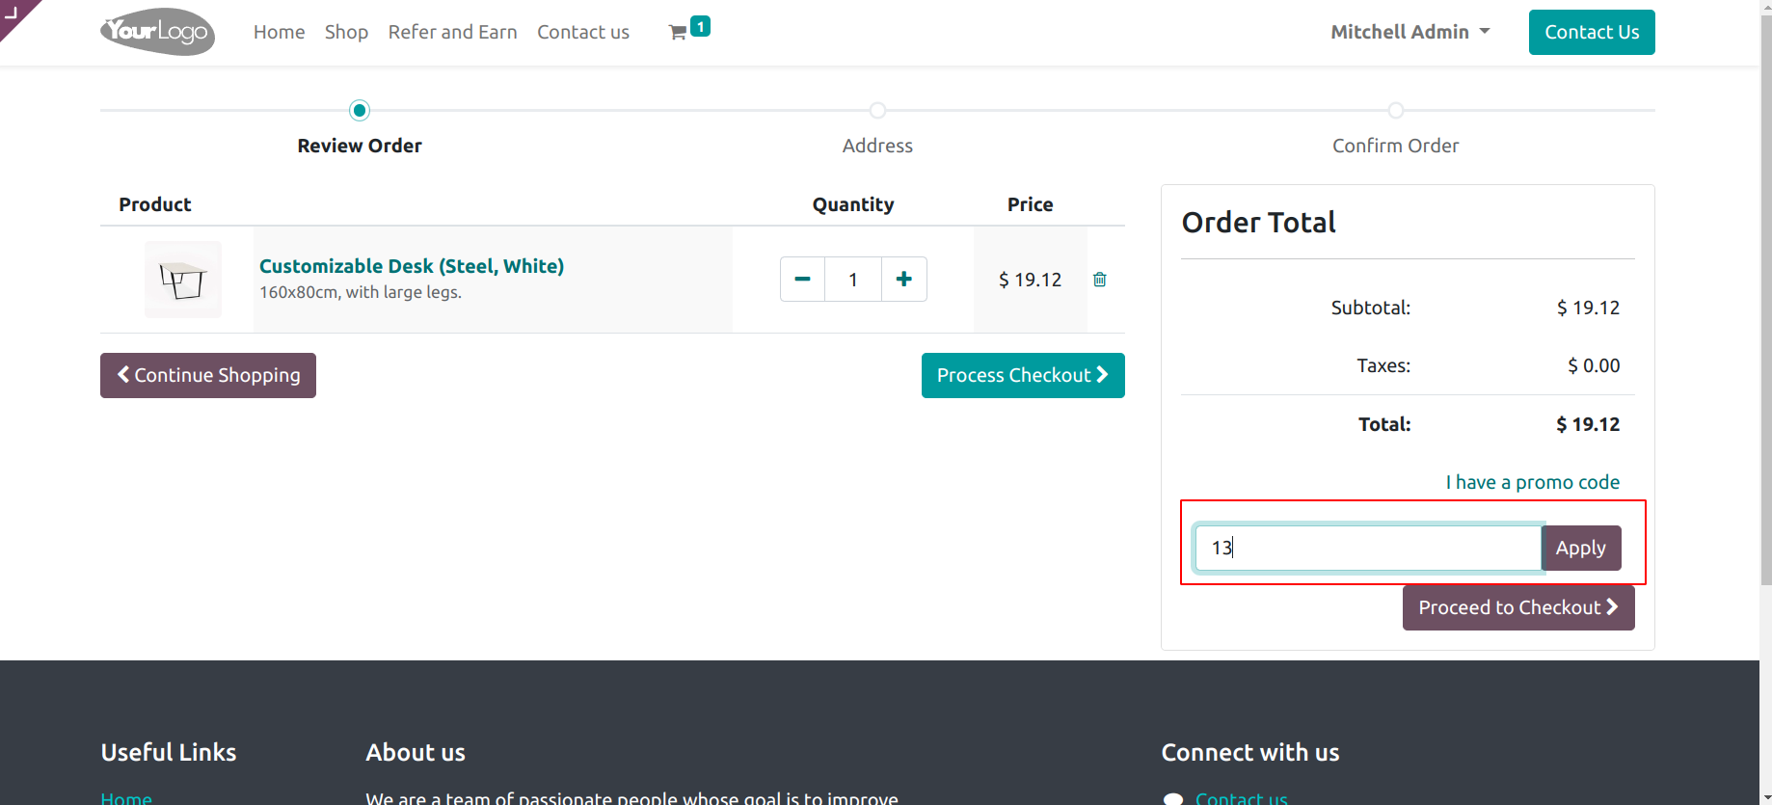Click the Continue Shopping button
Screen dimensions: 1772x805
tap(208, 375)
